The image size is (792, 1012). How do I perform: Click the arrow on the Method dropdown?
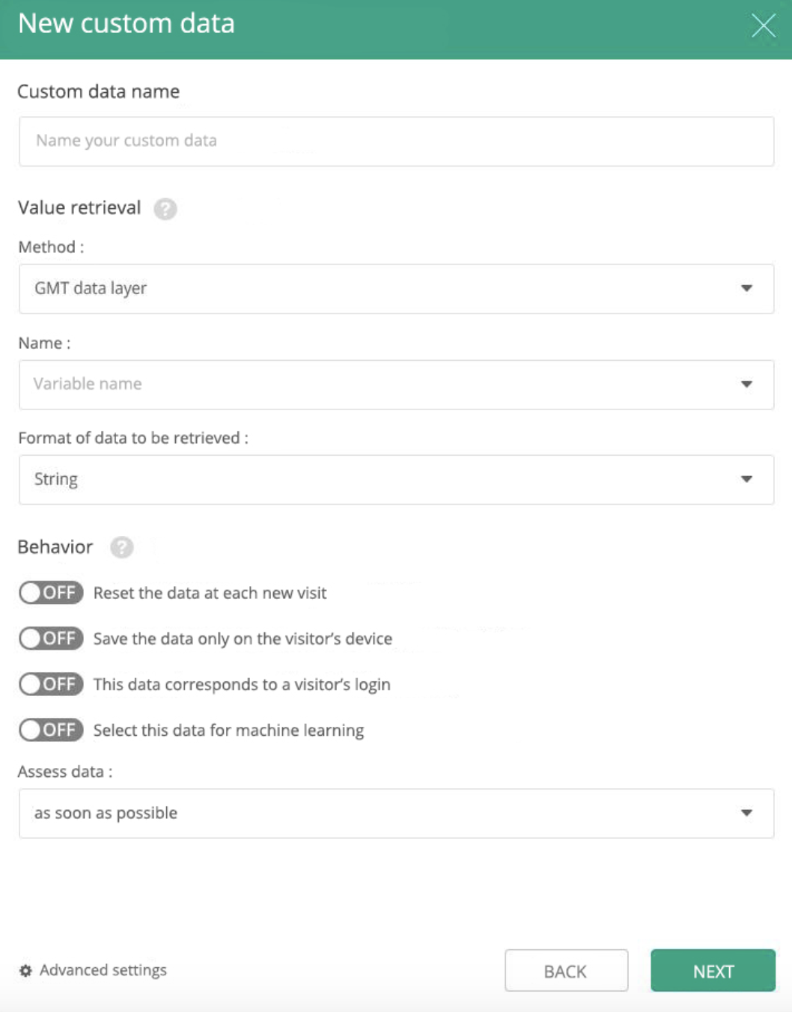point(746,288)
